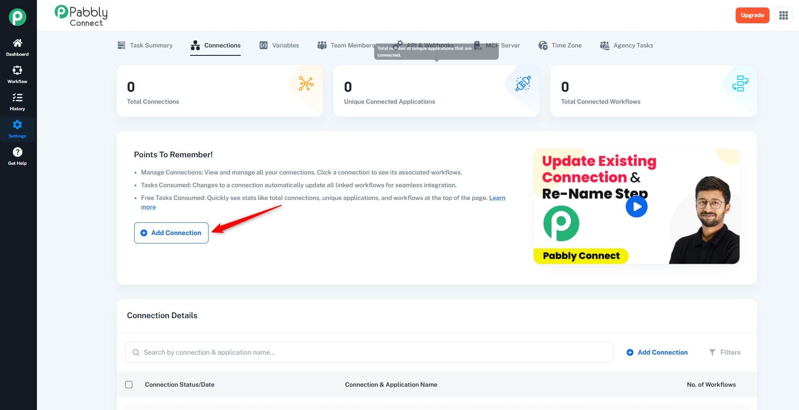The image size is (799, 410).
Task: Tick the select-all checkbox in table header
Action: [129, 385]
